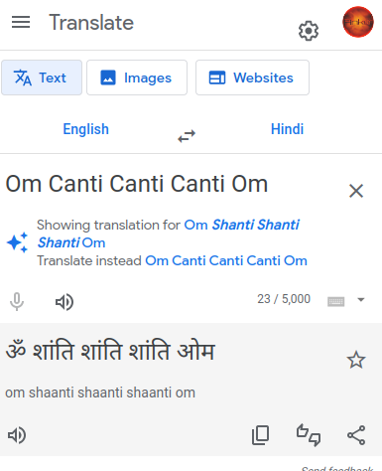Listen to the source text
This screenshot has width=382, height=471.
point(64,302)
